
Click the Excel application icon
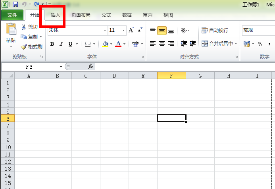click(x=5, y=4)
